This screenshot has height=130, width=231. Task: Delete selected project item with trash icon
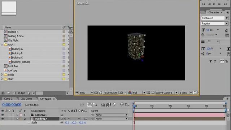pos(29,93)
